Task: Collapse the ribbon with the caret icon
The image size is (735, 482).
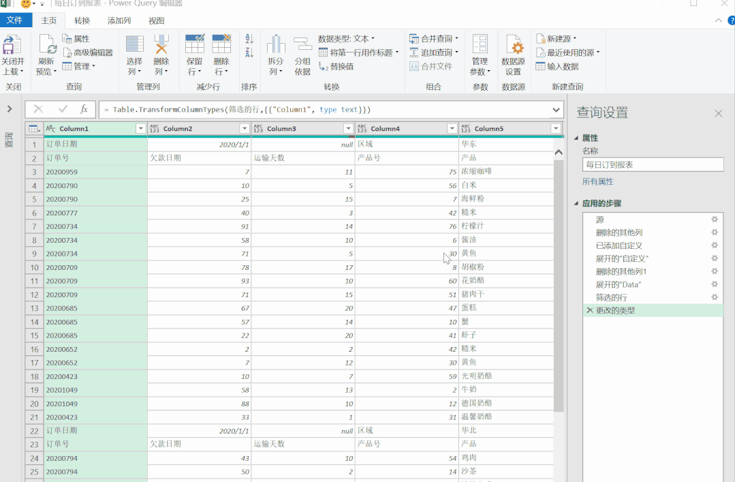Action: click(718, 20)
